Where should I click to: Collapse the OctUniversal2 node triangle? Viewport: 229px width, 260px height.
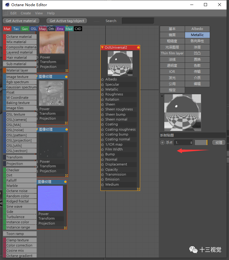point(102,47)
